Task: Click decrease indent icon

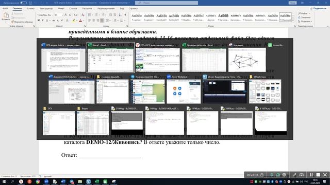Action: (x=110, y=15)
